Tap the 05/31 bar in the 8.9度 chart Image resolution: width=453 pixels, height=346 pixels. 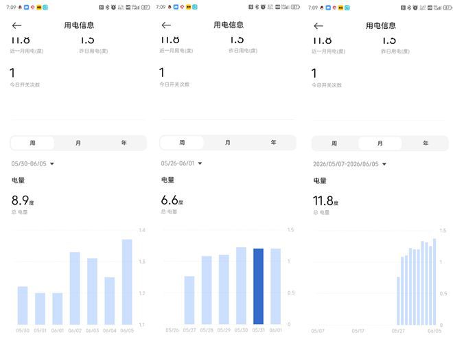[x=40, y=309]
